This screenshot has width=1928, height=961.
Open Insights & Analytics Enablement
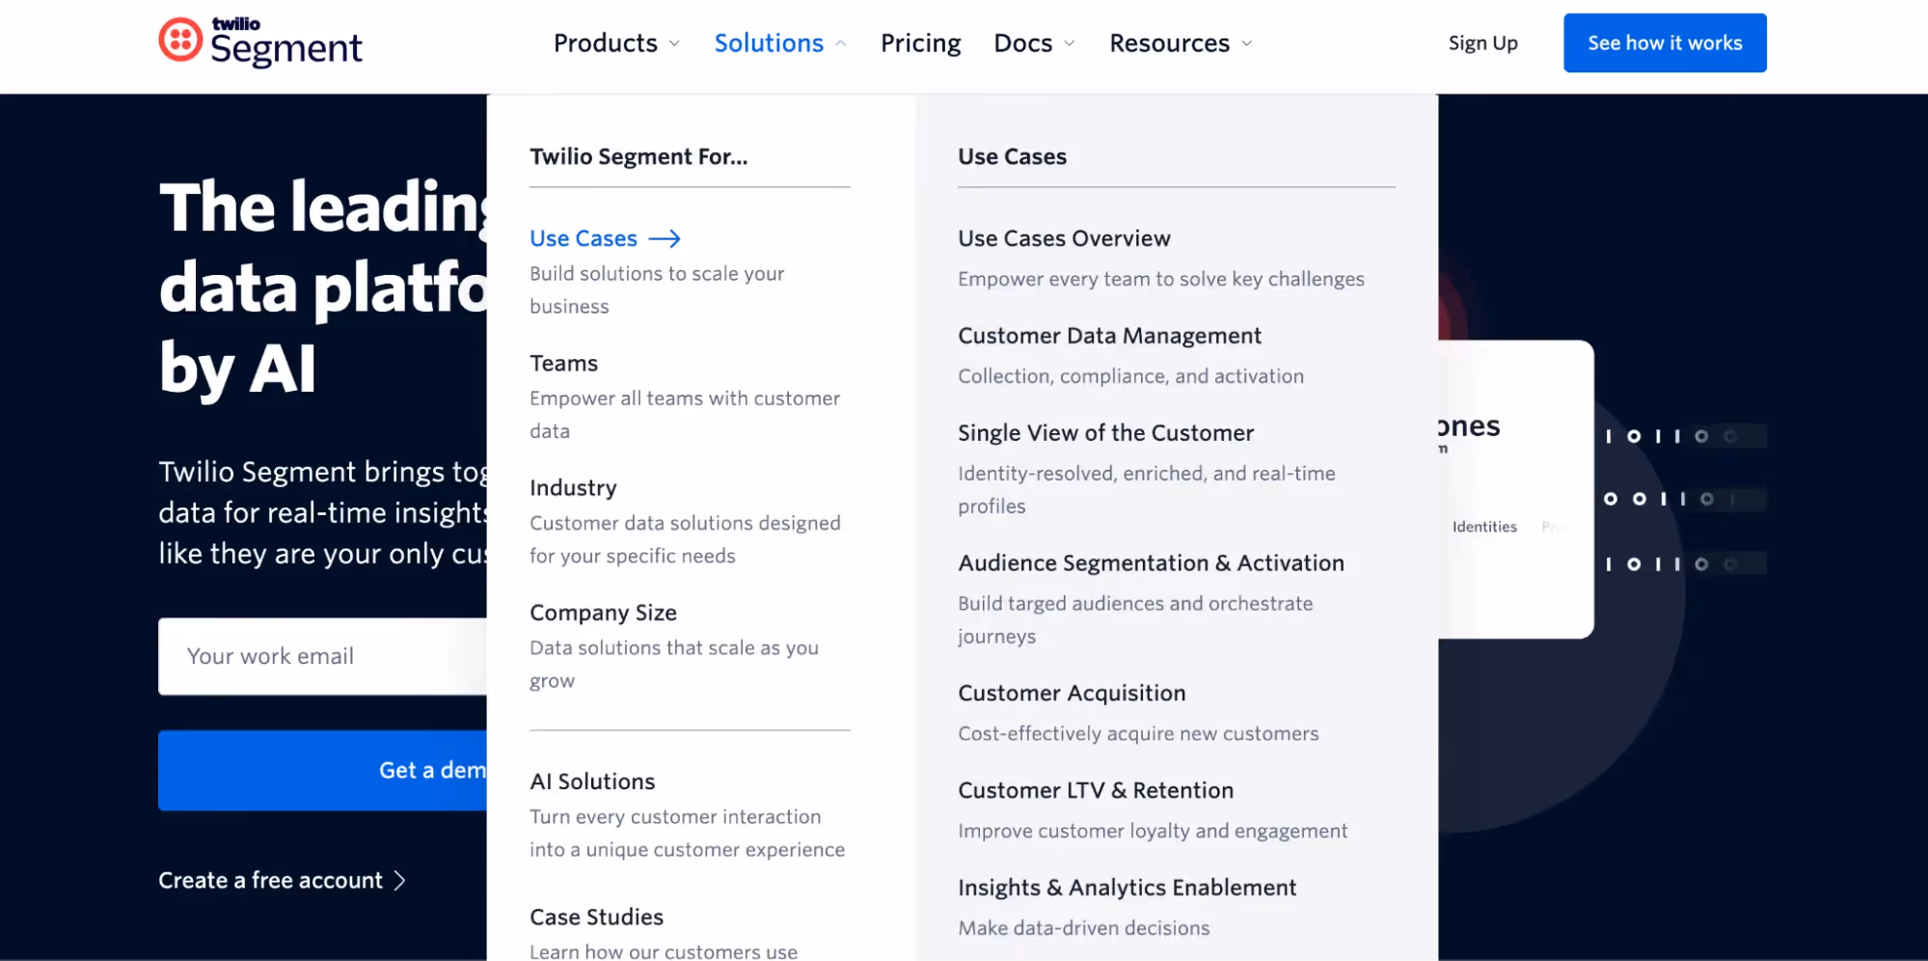click(x=1127, y=889)
